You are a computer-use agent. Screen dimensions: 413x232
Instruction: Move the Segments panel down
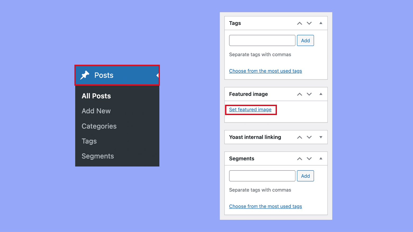(309, 158)
